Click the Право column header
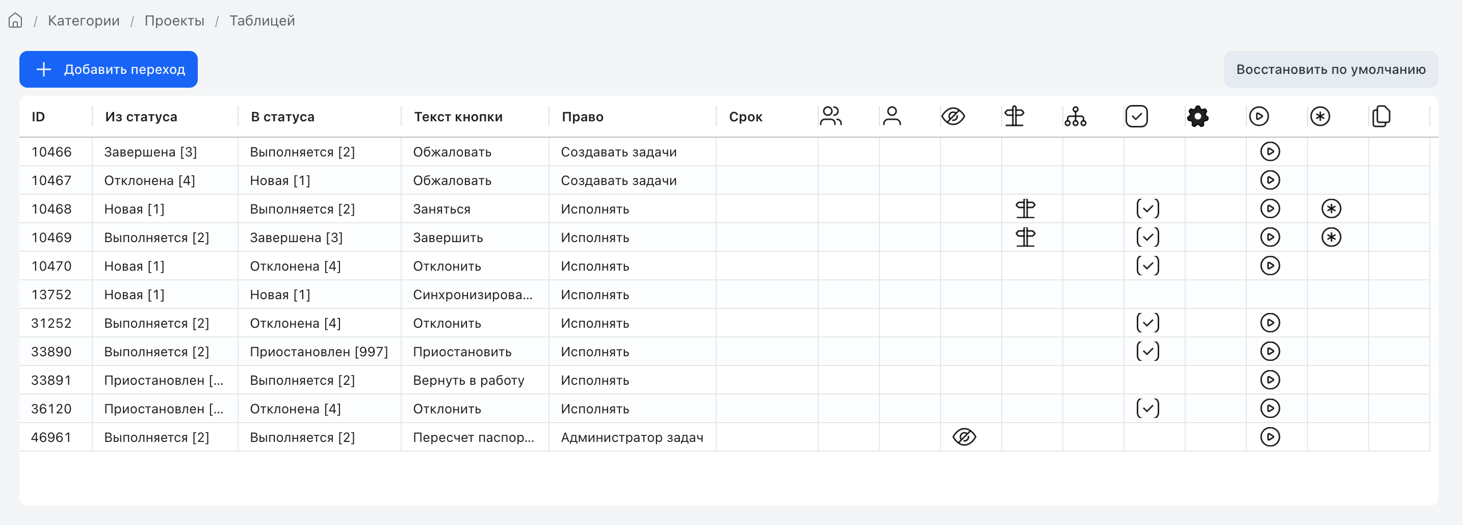The width and height of the screenshot is (1463, 525). coord(582,117)
